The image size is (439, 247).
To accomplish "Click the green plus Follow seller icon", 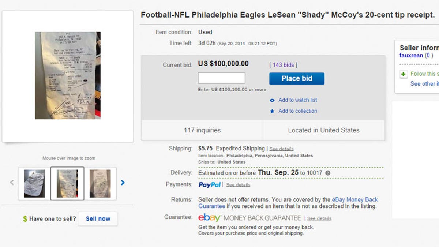I will pyautogui.click(x=404, y=74).
